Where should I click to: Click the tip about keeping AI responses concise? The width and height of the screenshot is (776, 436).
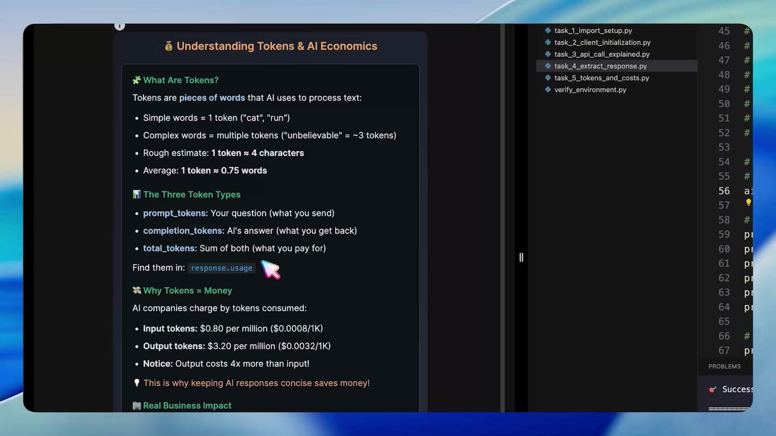tap(257, 383)
